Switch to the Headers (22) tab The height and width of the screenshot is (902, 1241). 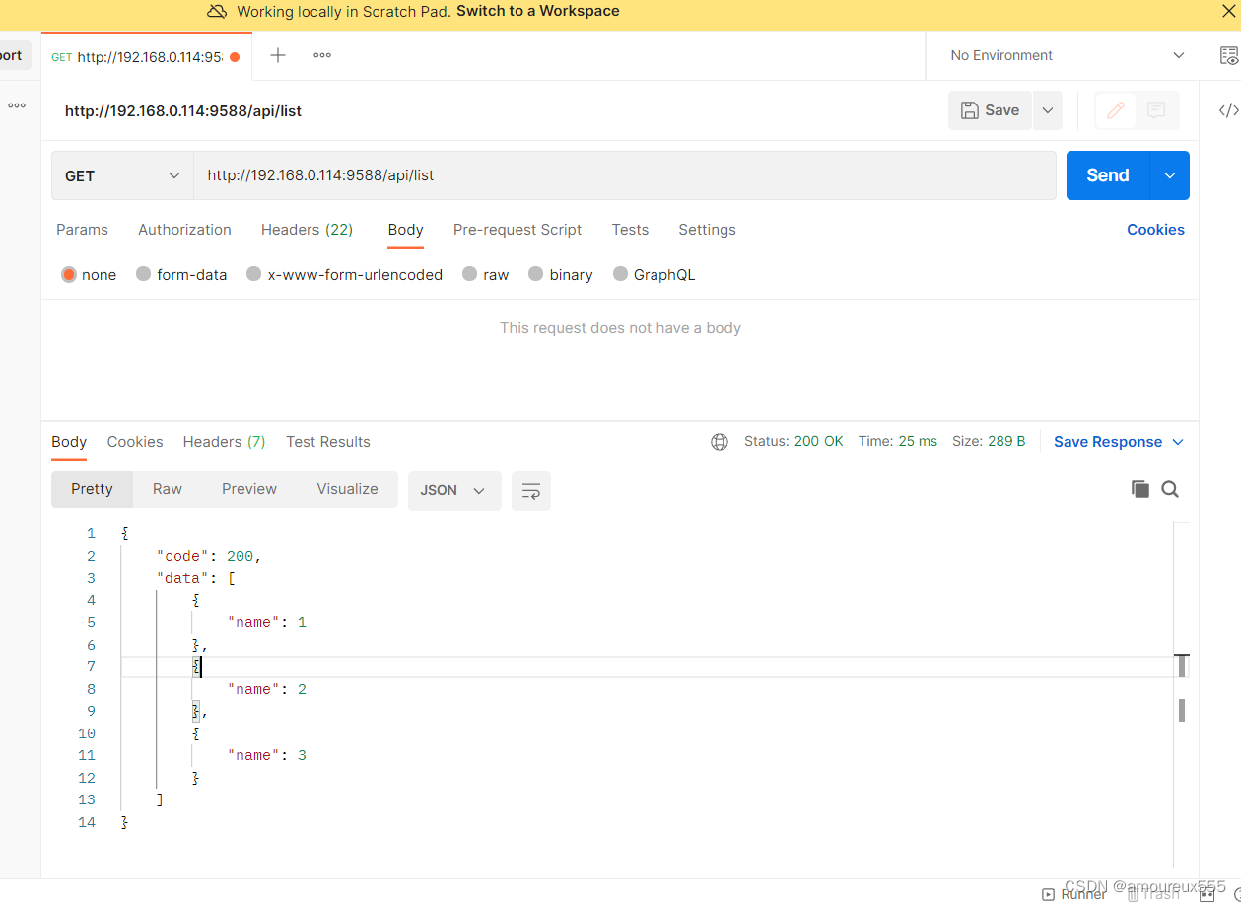pyautogui.click(x=307, y=230)
